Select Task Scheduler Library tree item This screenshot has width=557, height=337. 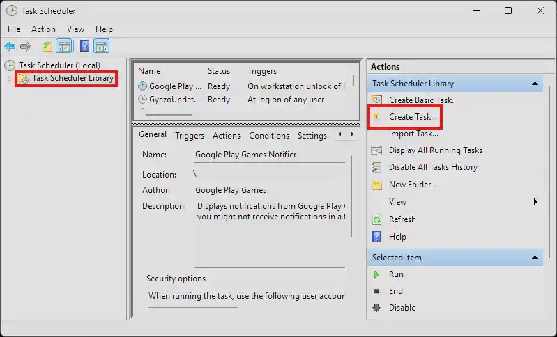(73, 78)
